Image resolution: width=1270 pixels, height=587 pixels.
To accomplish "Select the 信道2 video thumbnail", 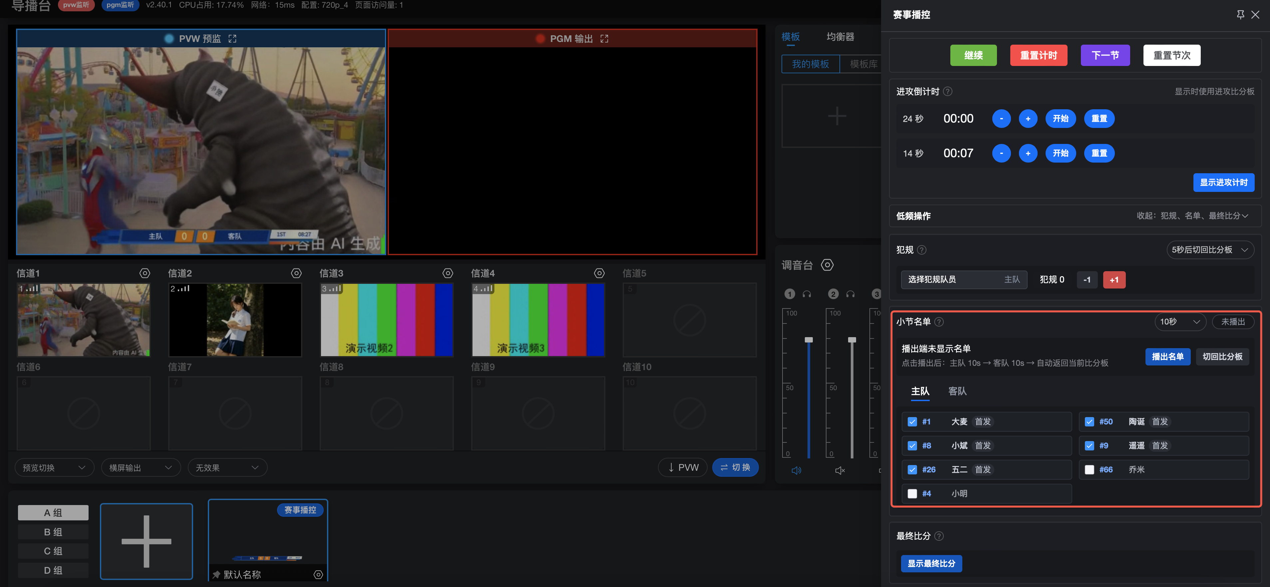I will (235, 319).
